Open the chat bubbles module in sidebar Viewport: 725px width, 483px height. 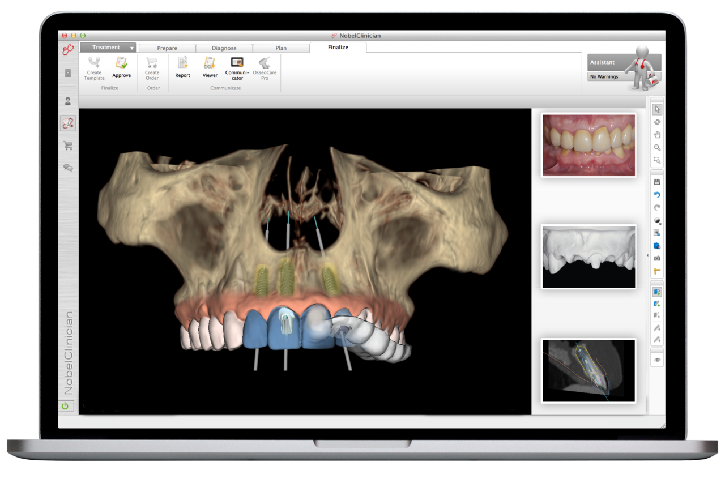pyautogui.click(x=68, y=168)
